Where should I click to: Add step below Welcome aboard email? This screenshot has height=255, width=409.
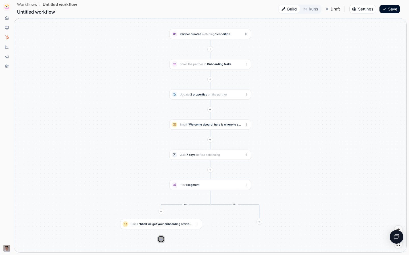[x=210, y=140]
